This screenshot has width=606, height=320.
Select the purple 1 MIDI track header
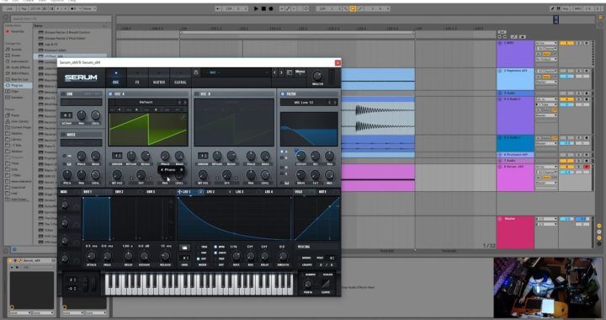[x=515, y=53]
